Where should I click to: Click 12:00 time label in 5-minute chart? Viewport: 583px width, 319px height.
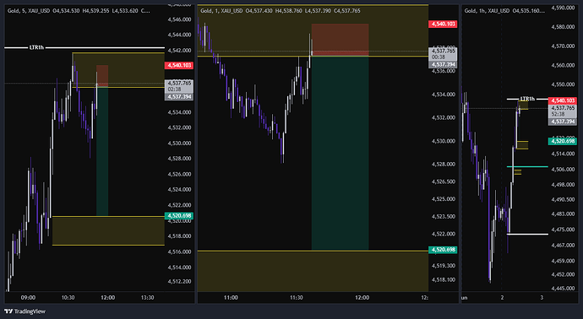[x=108, y=297]
